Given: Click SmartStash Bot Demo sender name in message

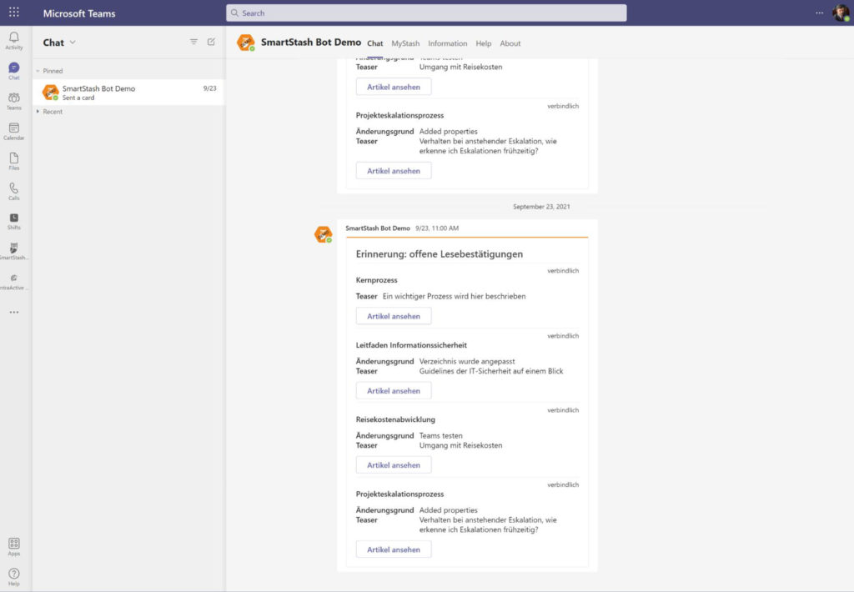Looking at the screenshot, I should [x=378, y=228].
